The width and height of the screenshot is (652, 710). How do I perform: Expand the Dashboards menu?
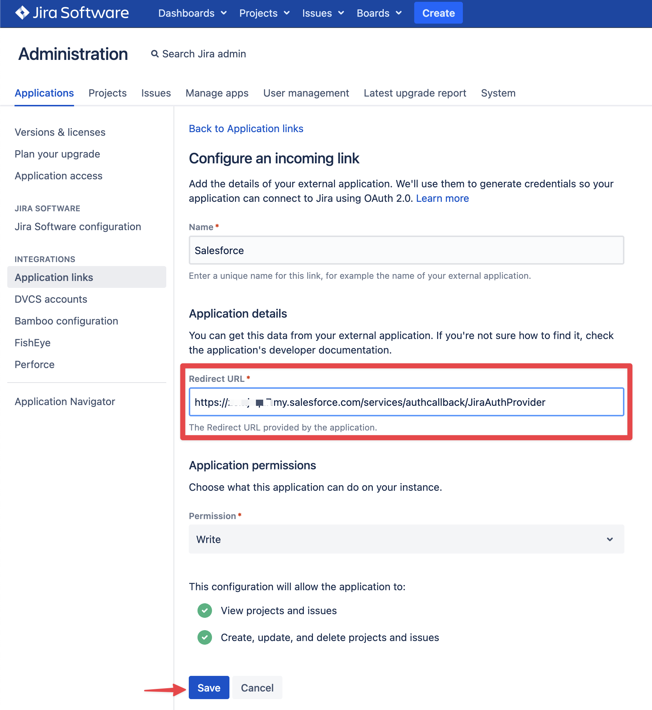(x=192, y=13)
